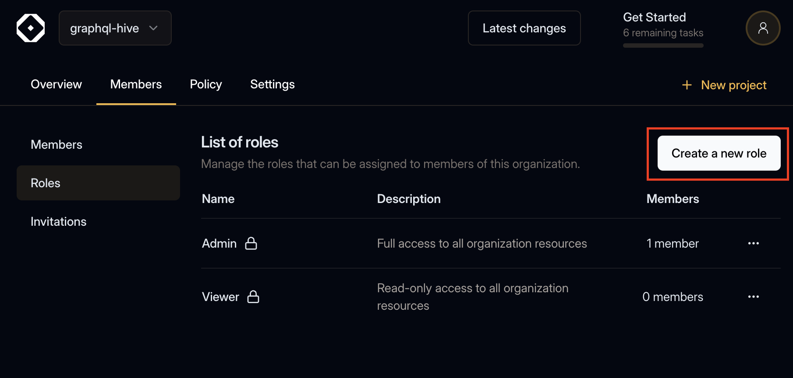This screenshot has width=793, height=378.
Task: Select Members in the left sidebar
Action: pyautogui.click(x=57, y=144)
